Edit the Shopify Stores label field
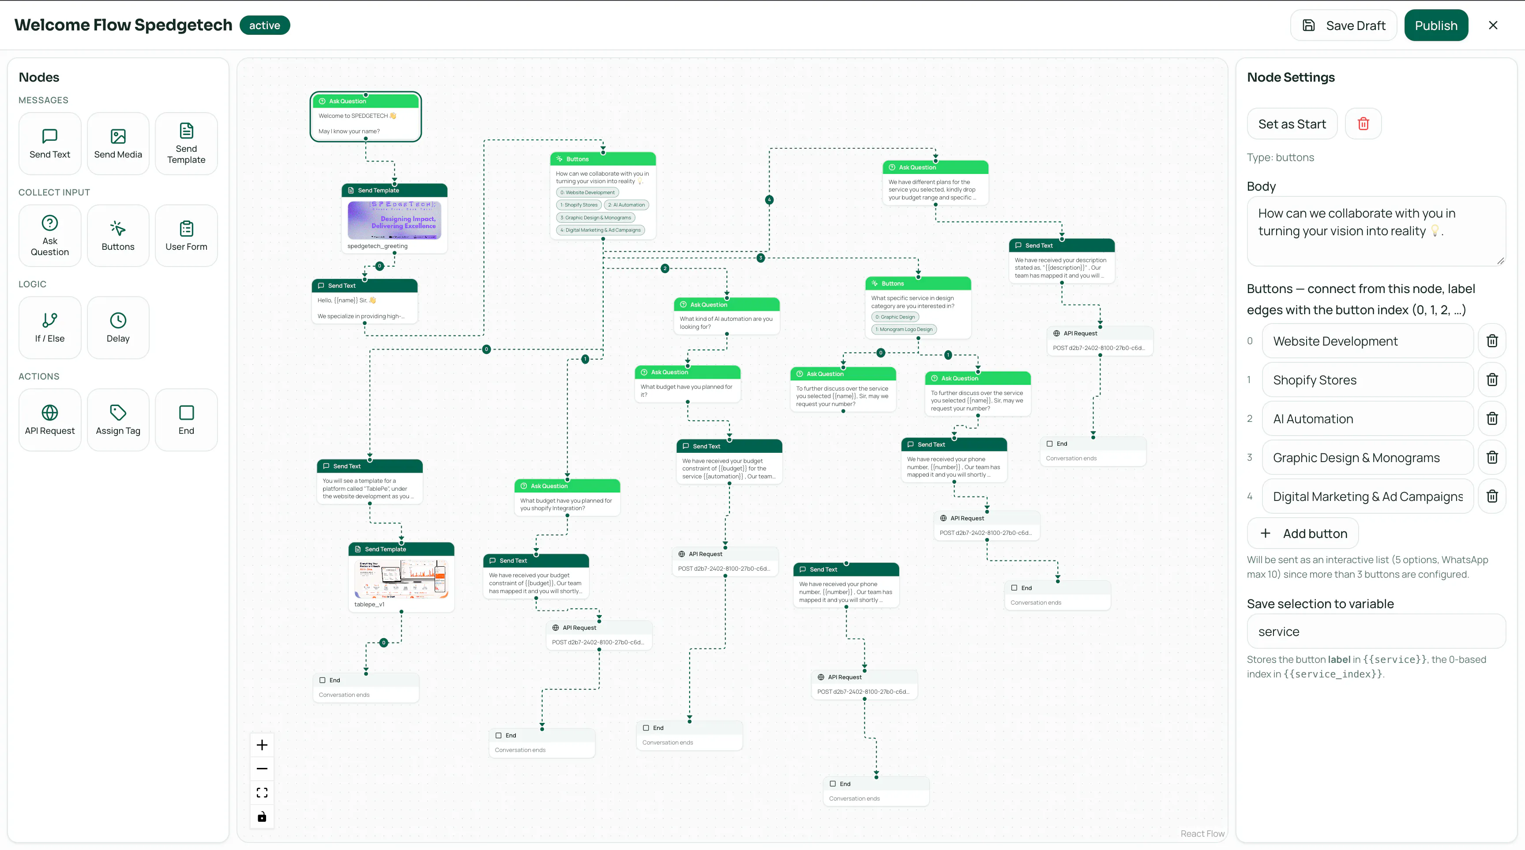This screenshot has height=850, width=1525. coord(1367,380)
